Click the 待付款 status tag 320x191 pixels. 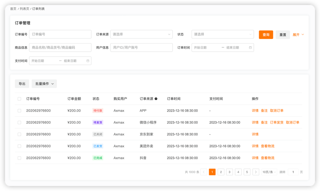tap(98, 111)
